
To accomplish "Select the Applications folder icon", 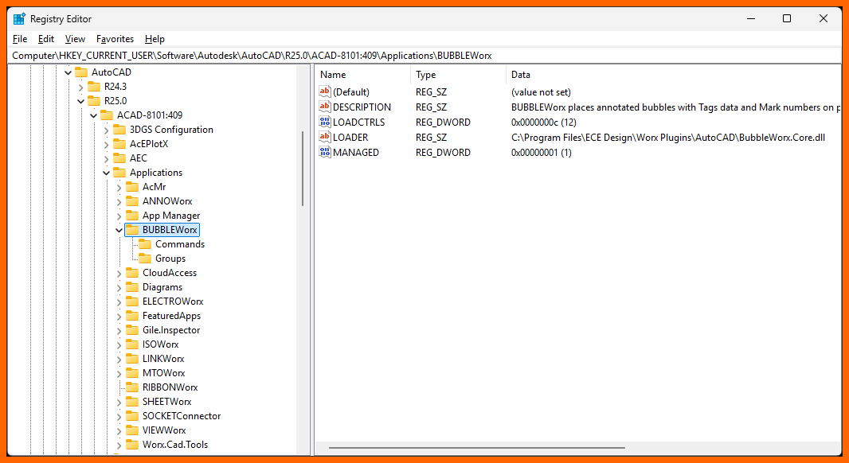I will coord(119,173).
